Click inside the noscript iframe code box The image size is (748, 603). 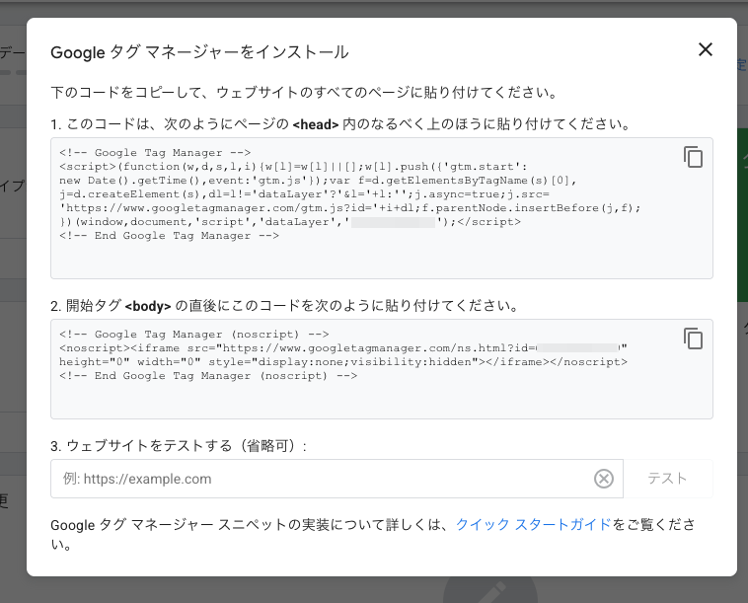click(382, 369)
